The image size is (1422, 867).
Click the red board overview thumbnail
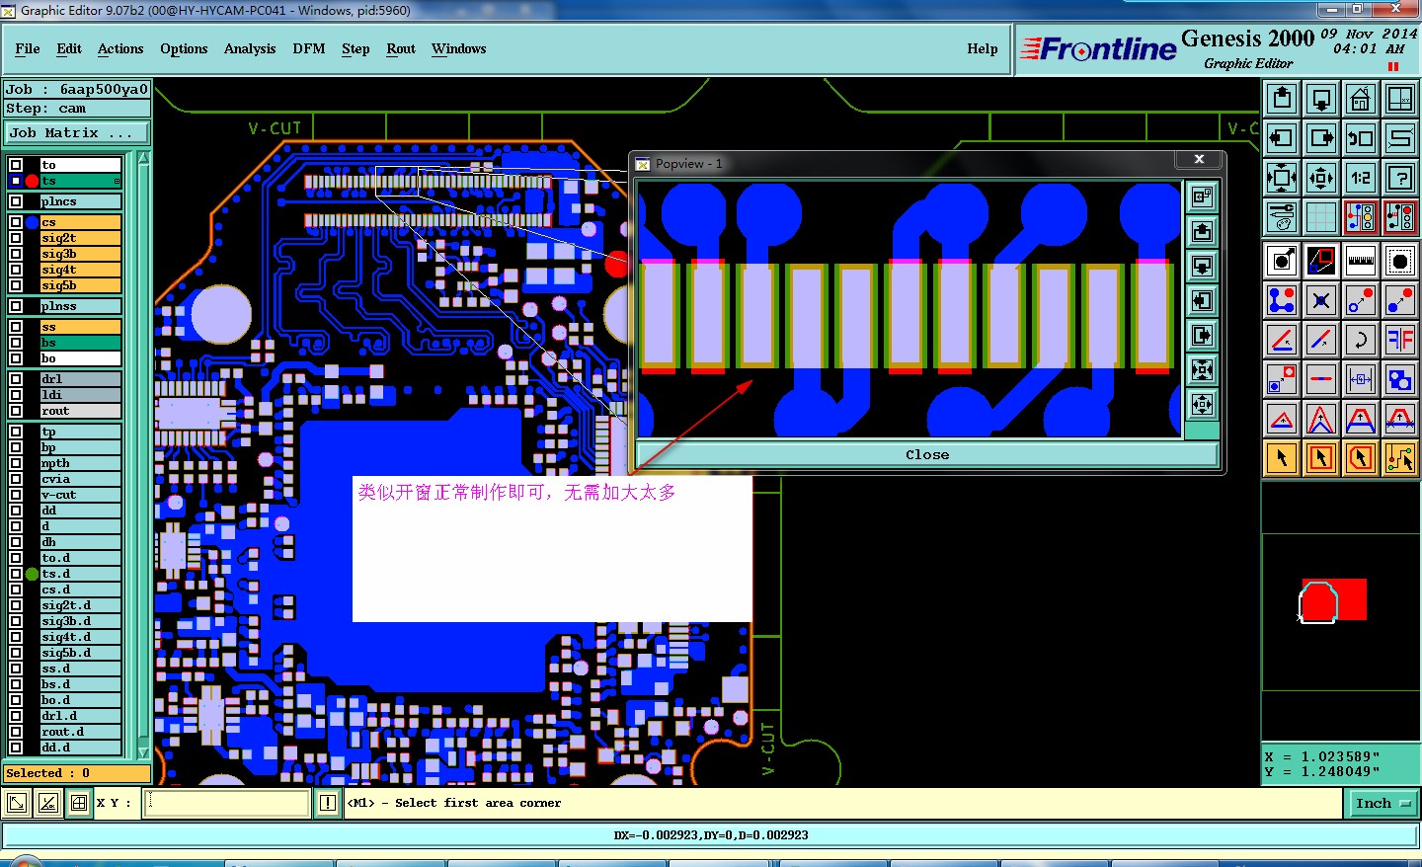pos(1333,600)
